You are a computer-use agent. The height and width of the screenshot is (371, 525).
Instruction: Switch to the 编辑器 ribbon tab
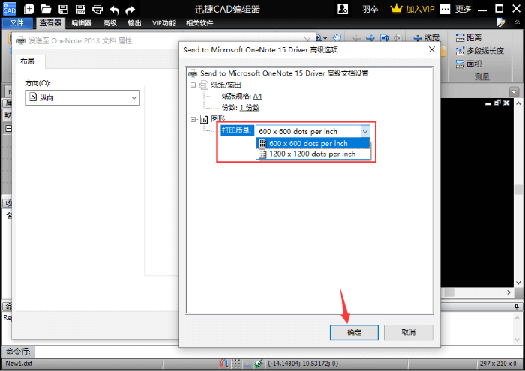(81, 23)
